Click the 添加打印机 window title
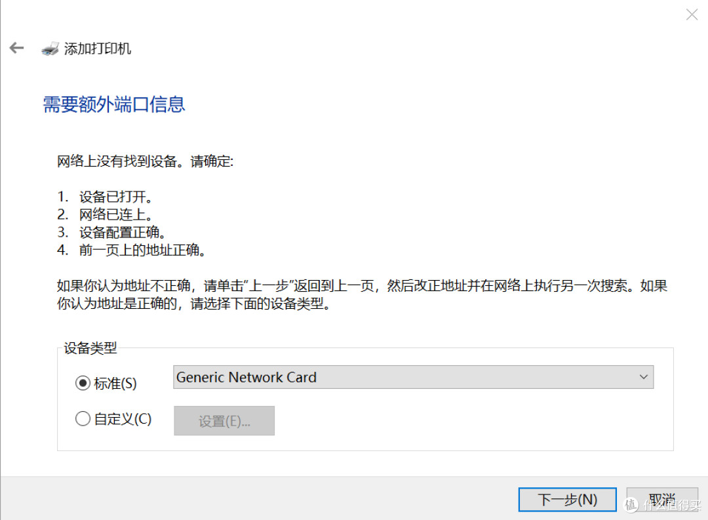Screen dimensions: 708x520 click(98, 49)
